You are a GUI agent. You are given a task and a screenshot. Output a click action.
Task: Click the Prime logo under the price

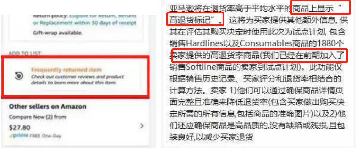(20, 136)
